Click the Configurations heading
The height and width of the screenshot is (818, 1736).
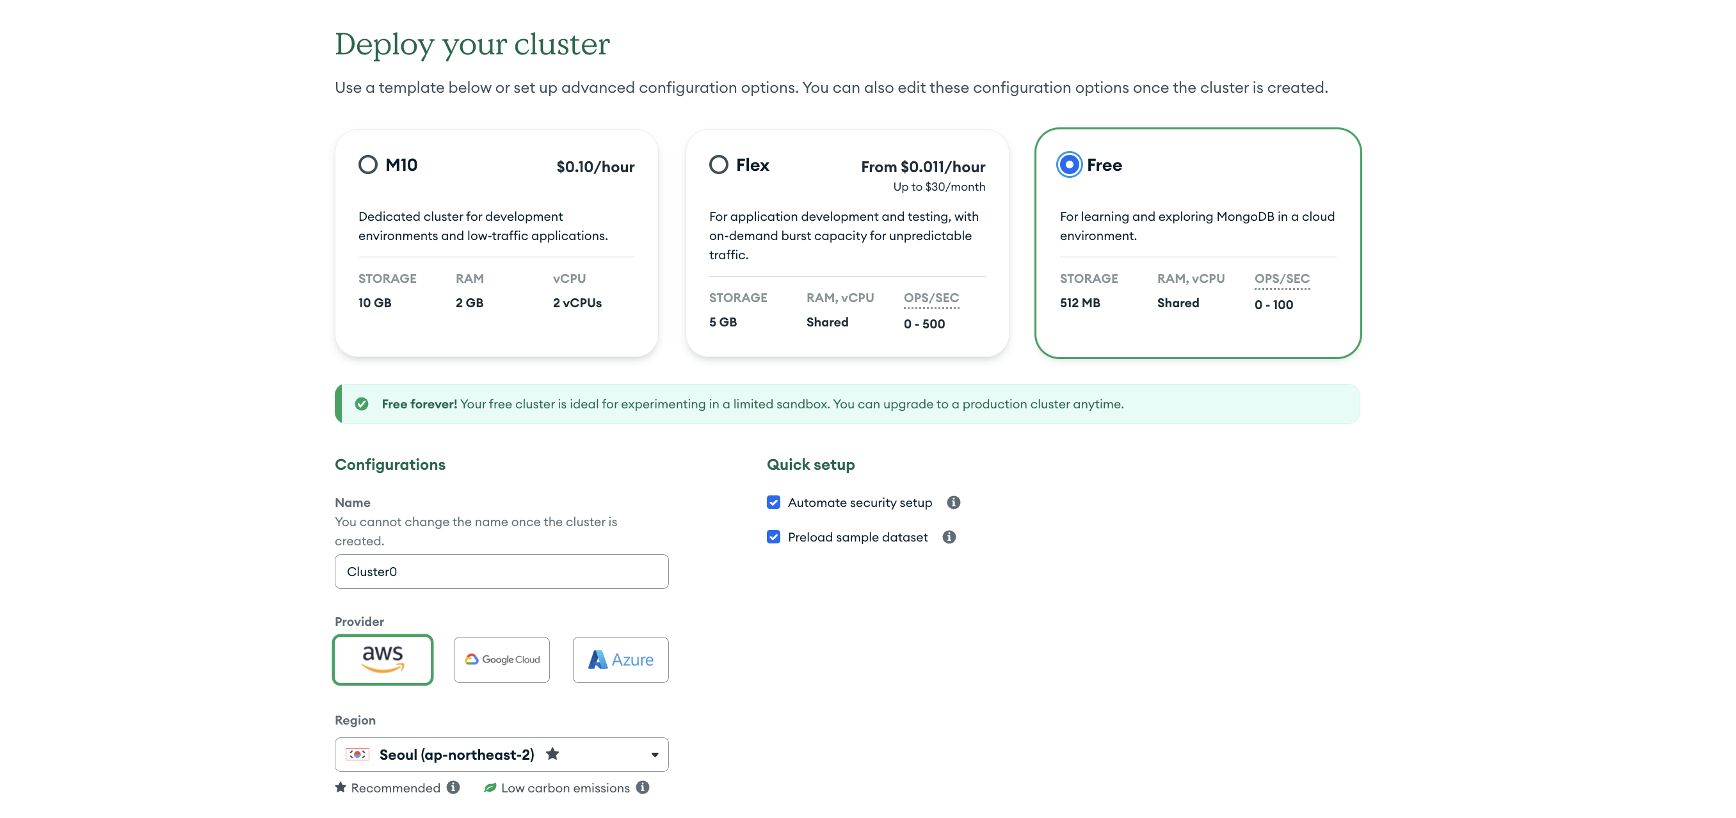(x=390, y=464)
